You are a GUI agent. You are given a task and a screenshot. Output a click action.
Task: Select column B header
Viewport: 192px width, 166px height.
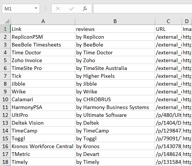(115, 21)
